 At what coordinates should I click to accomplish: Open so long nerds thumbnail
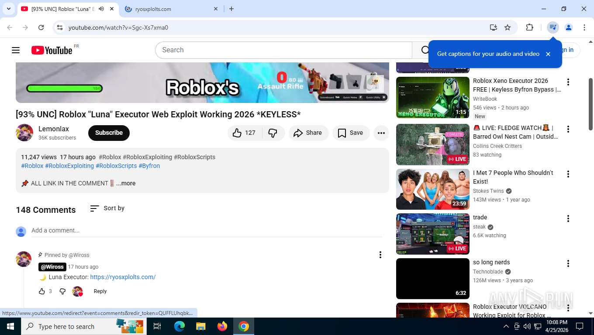[433, 279]
